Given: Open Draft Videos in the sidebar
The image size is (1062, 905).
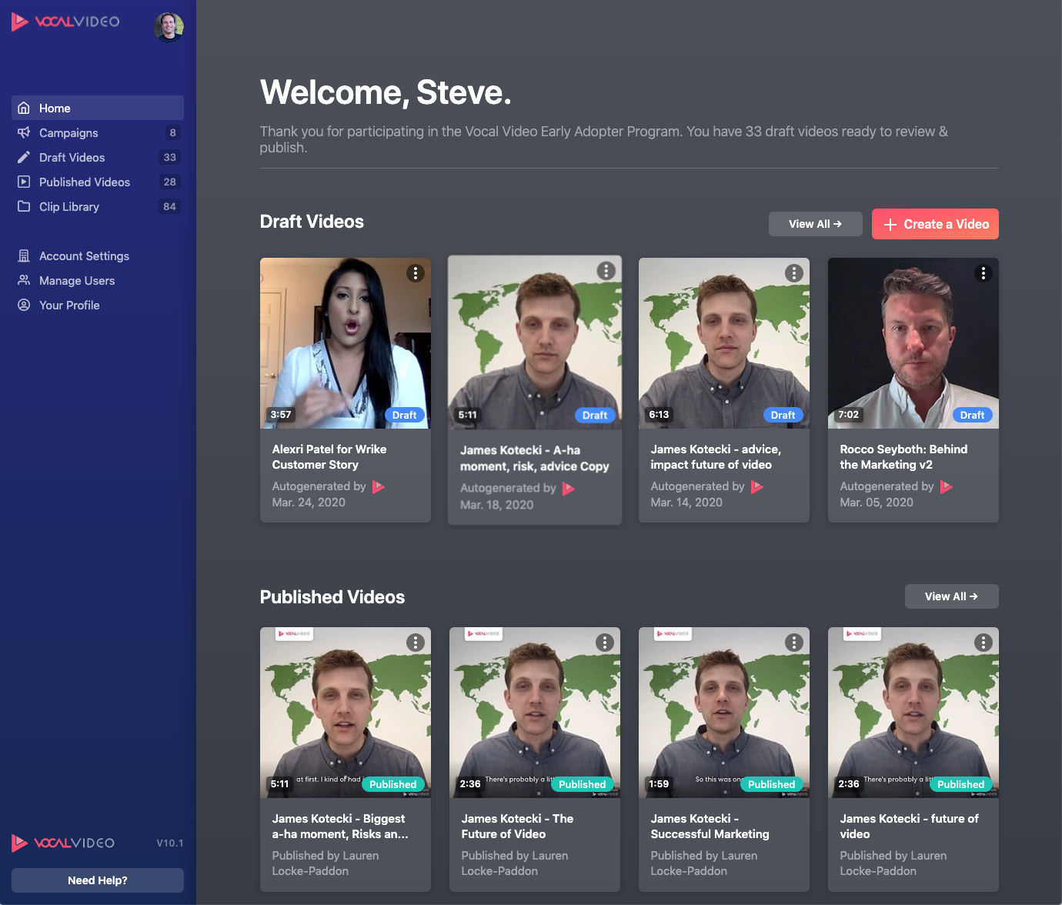Looking at the screenshot, I should tap(98, 157).
